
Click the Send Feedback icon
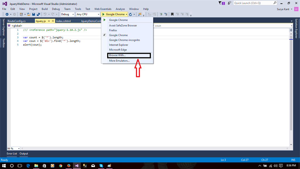pyautogui.click(x=229, y=3)
